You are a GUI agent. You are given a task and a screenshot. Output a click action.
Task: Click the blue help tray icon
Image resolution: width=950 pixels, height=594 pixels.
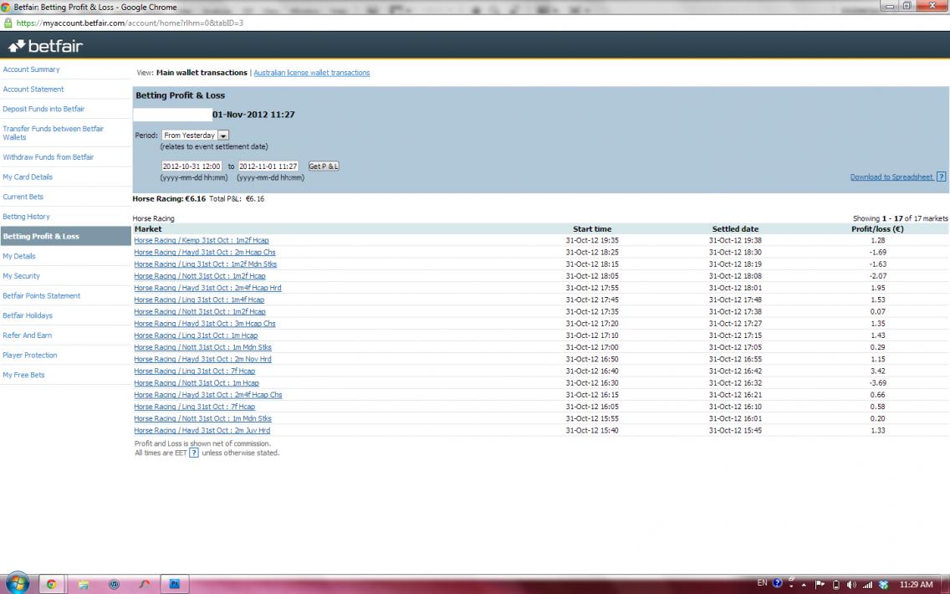[778, 583]
